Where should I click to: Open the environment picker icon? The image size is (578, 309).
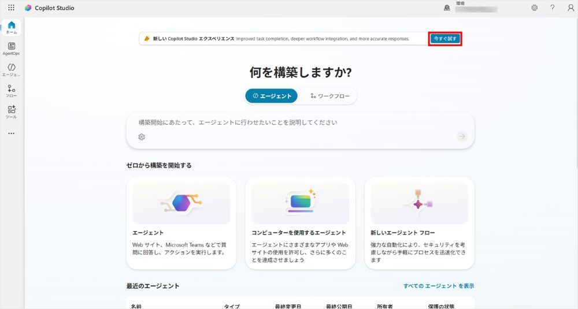pos(447,8)
